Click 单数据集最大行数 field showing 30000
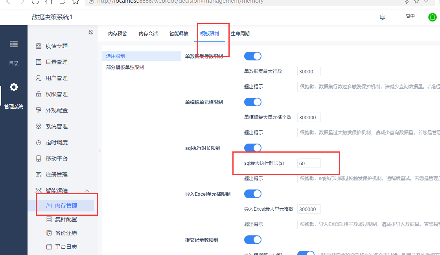Viewport: 440px width, 255px height. pyautogui.click(x=309, y=71)
